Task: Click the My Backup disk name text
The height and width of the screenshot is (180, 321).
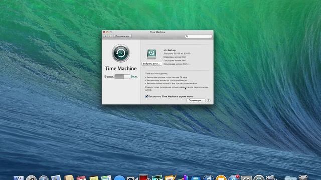Action: [170, 50]
